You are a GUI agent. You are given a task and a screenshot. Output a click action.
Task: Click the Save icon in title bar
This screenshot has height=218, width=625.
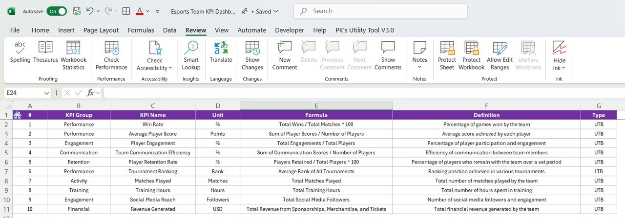coord(77,11)
